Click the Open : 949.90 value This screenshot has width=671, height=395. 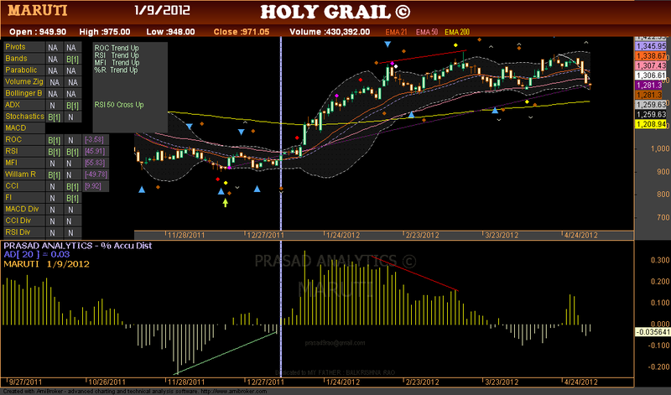point(38,32)
